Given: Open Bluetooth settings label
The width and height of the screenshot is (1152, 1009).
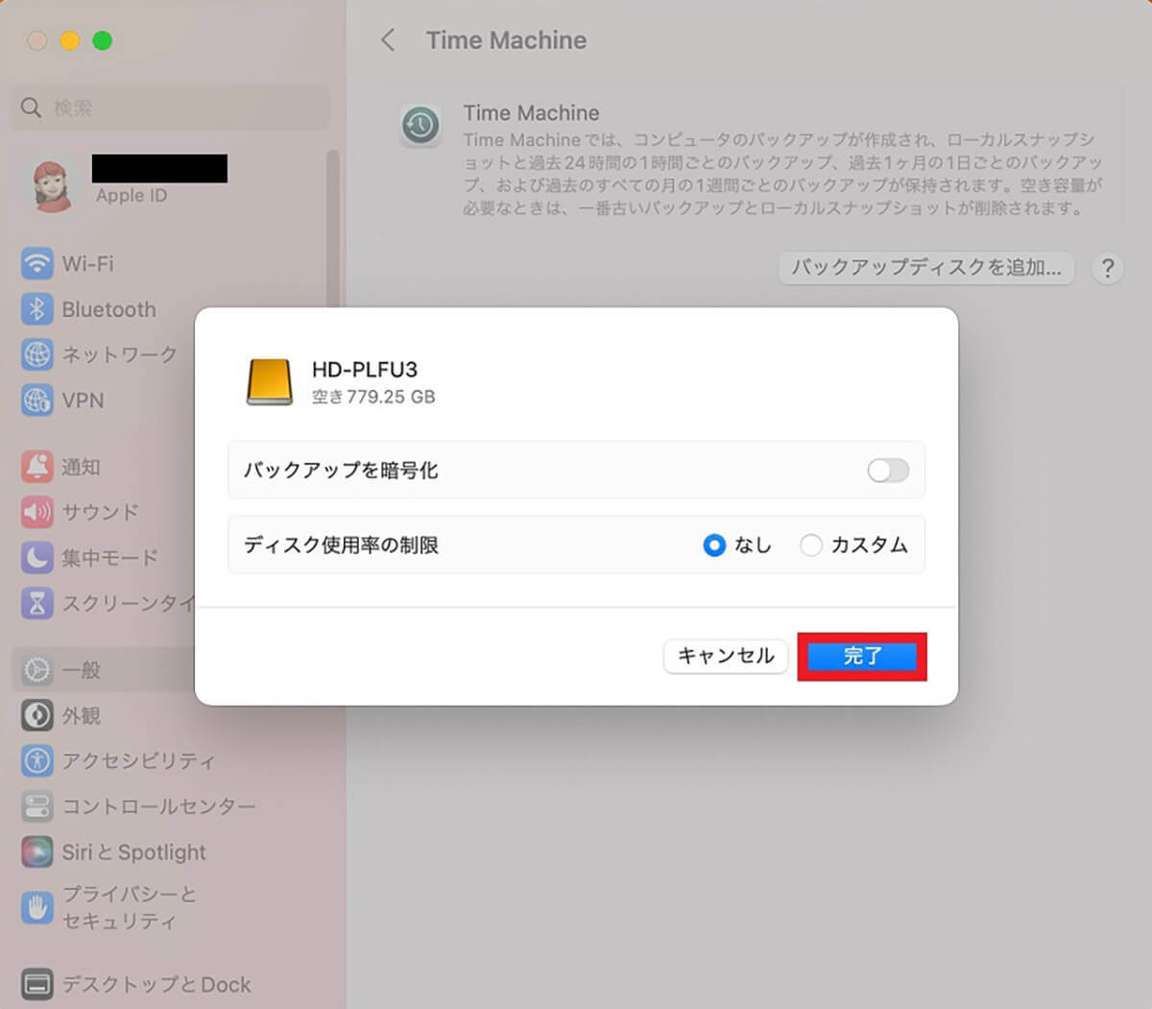Looking at the screenshot, I should (x=108, y=309).
